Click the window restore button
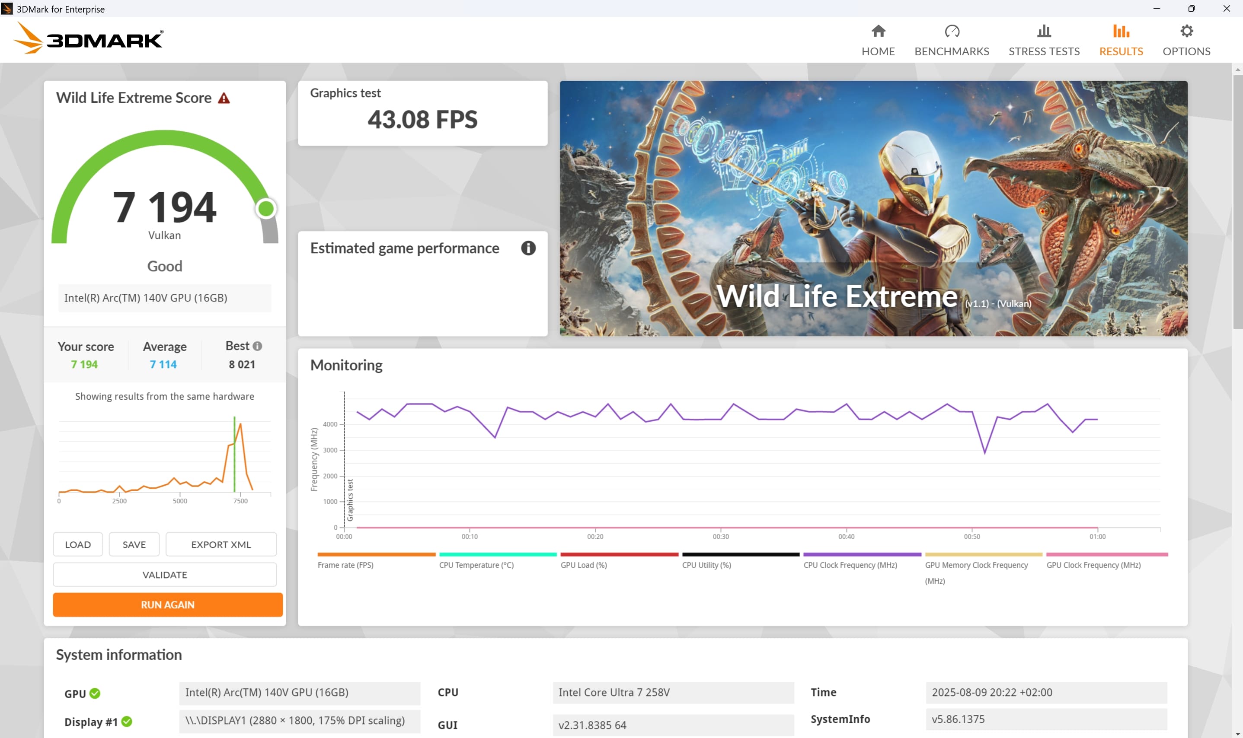Viewport: 1243px width, 738px height. coord(1191,9)
